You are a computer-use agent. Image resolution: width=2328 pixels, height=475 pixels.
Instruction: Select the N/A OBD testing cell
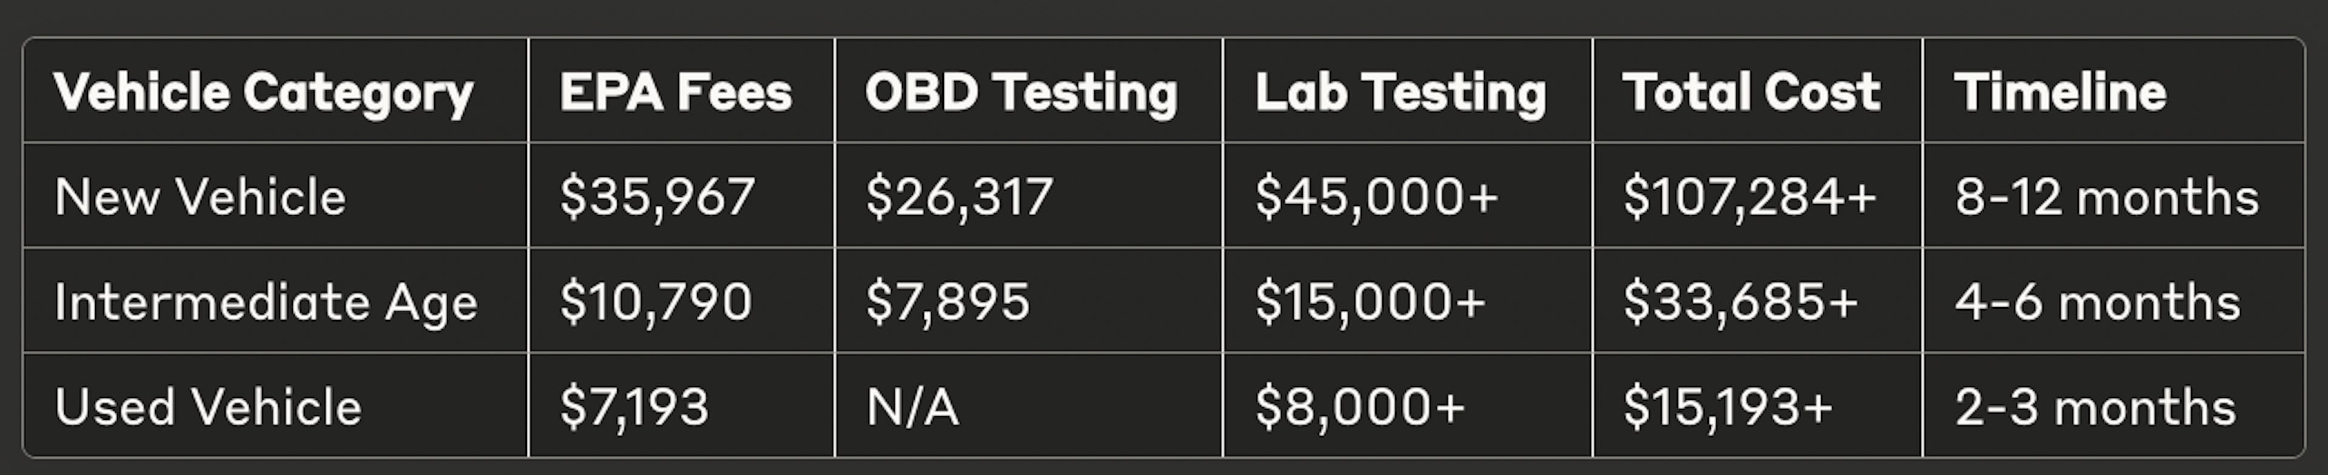912,407
